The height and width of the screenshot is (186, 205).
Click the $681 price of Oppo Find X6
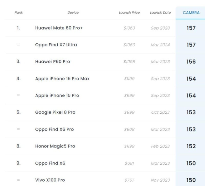tap(129, 163)
